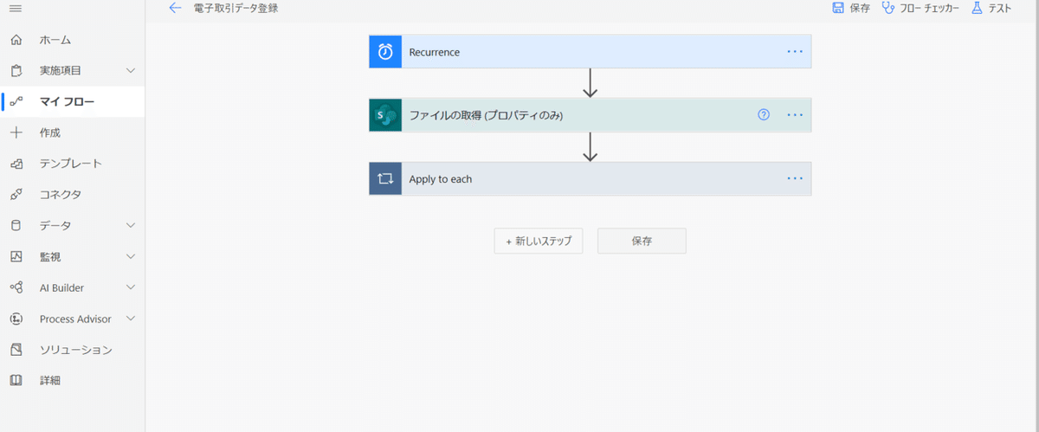Screen dimensions: 1039x432
Task: Click the Apply to each loop icon
Action: 385,179
